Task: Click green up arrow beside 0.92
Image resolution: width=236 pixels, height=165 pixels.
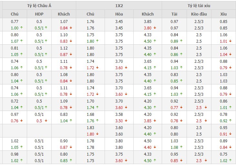Action: [x=230, y=121]
